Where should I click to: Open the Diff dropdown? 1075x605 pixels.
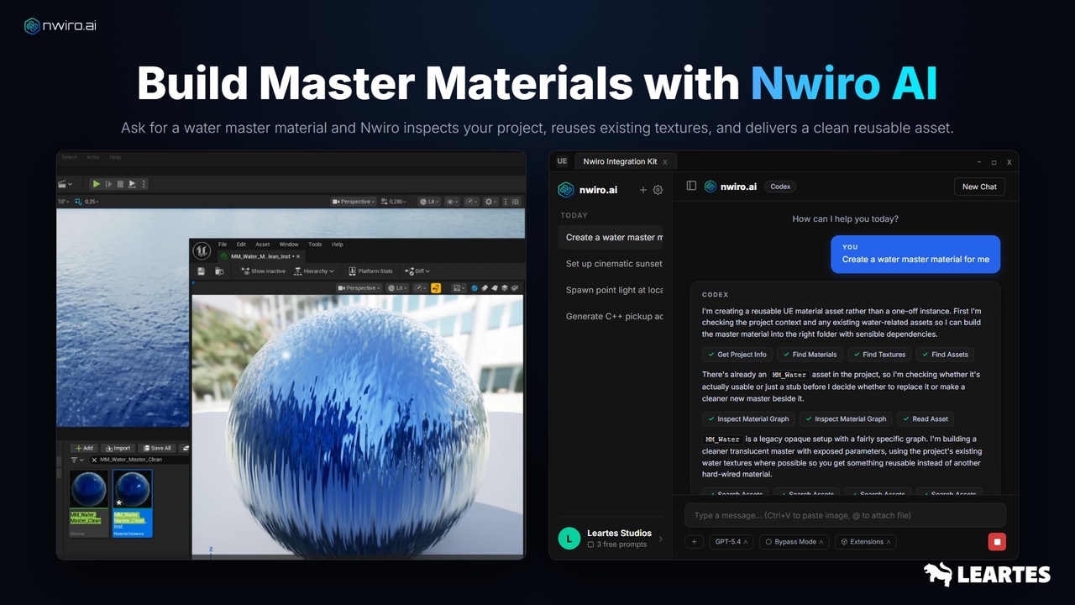click(417, 271)
